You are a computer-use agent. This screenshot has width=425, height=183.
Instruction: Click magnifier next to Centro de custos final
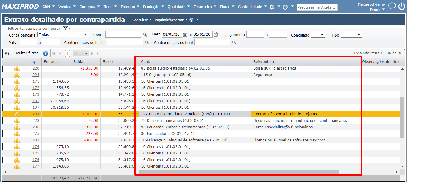pos(234,43)
